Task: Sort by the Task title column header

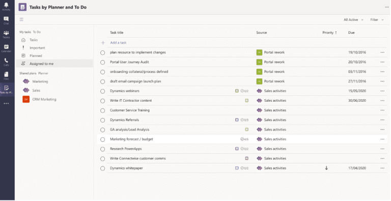Action: pos(117,33)
